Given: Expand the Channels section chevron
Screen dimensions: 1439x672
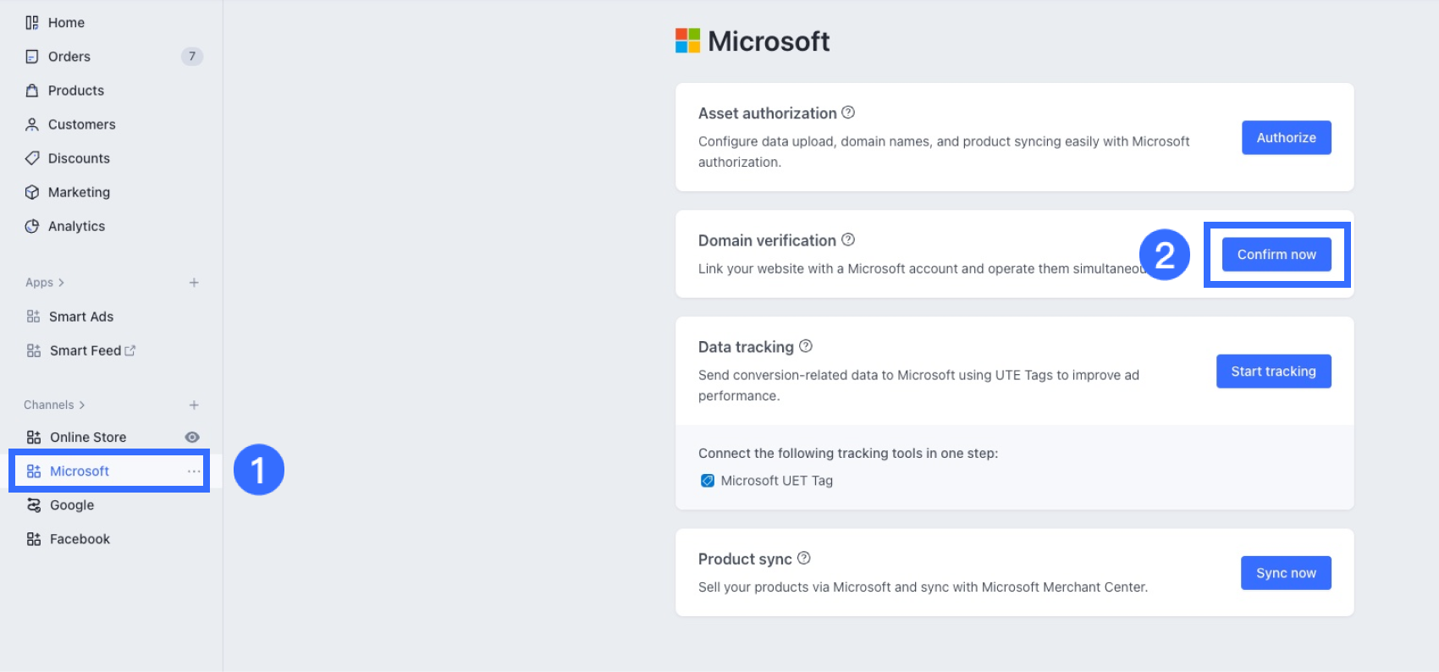Looking at the screenshot, I should 82,405.
